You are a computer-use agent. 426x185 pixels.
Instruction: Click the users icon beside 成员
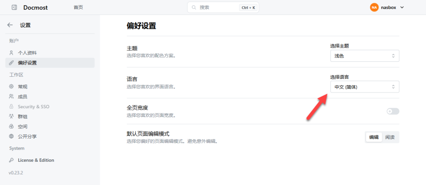11,96
